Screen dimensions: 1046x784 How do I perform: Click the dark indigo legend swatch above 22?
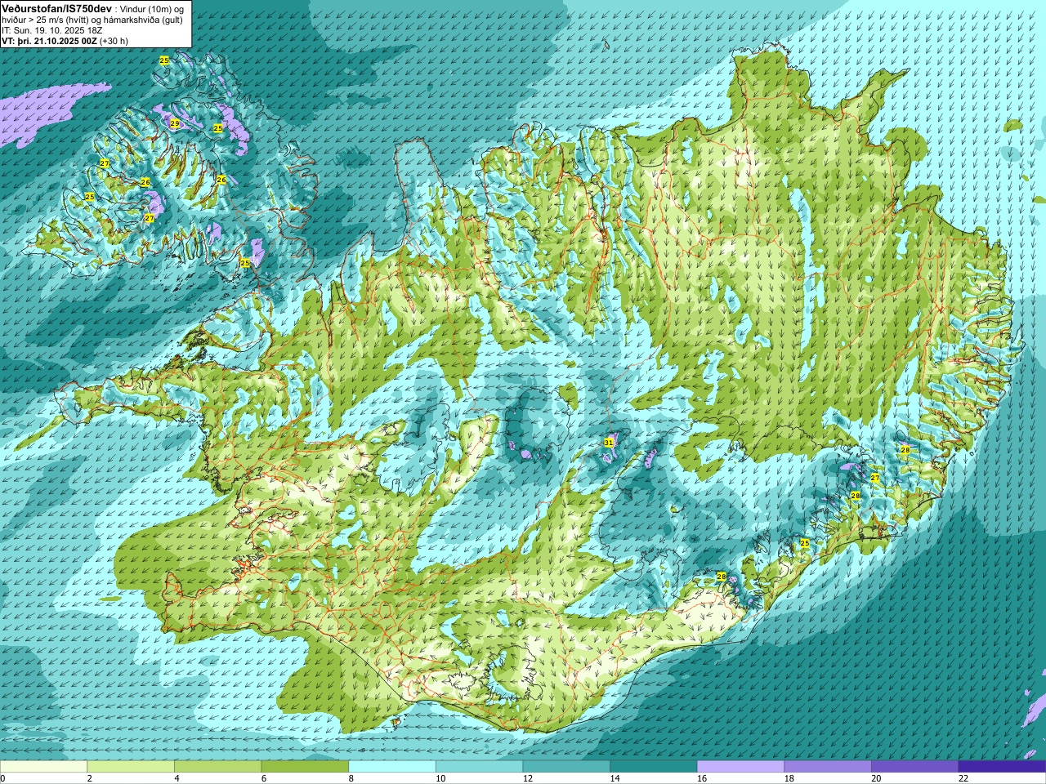click(1002, 767)
